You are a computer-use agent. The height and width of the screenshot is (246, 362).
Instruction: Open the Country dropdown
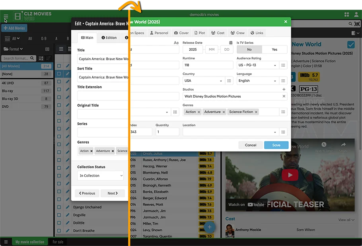203,81
